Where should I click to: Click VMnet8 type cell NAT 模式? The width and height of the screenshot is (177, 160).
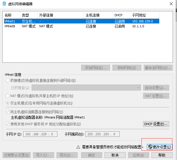29,26
